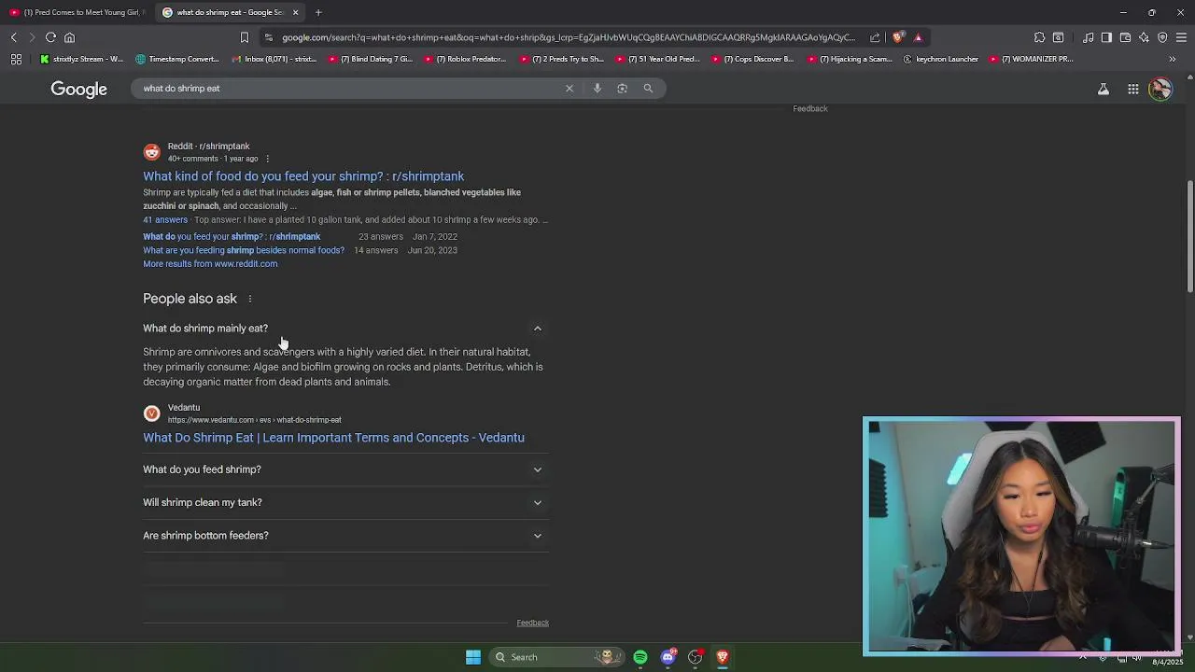The width and height of the screenshot is (1195, 672).
Task: Open the Windows Start menu
Action: coord(473,657)
